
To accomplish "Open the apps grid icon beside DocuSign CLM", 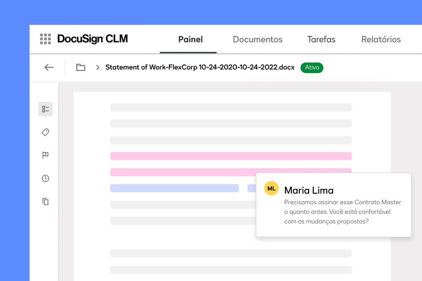I will 45,39.
